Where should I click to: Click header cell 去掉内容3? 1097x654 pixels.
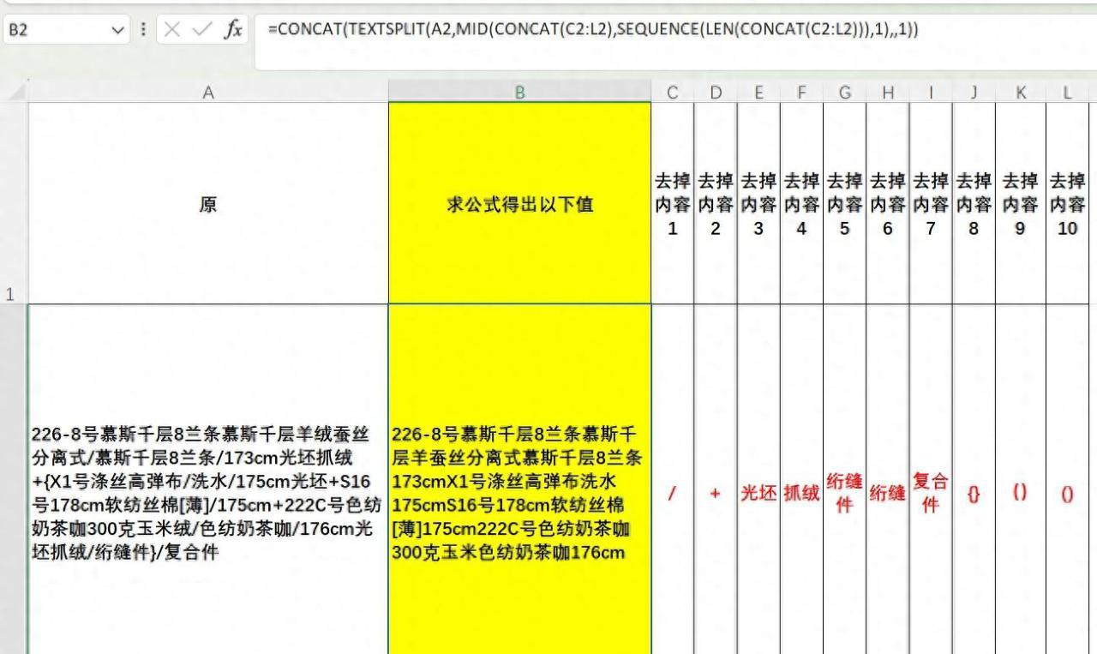point(758,203)
